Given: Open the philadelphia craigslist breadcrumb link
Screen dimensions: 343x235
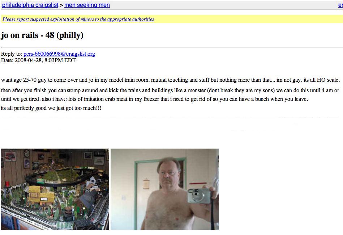Looking at the screenshot, I should pos(30,5).
